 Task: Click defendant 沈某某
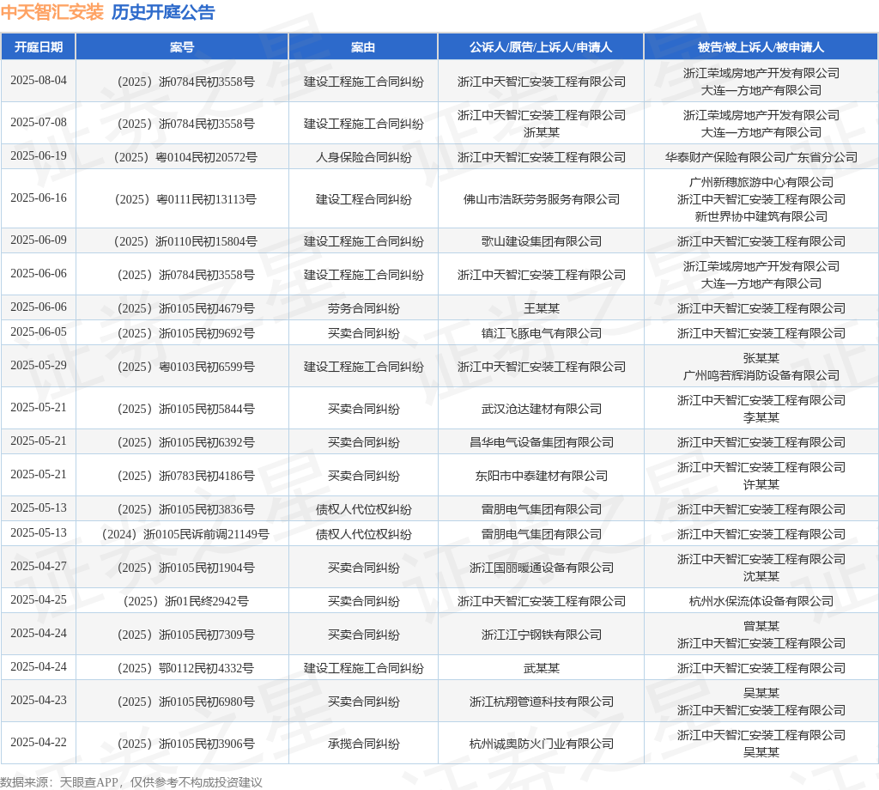[x=761, y=576]
